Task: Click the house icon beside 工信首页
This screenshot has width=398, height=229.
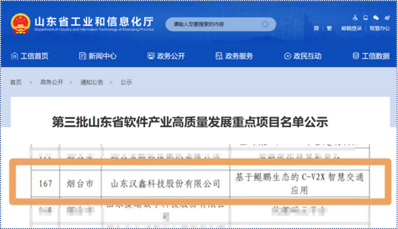Action: (14, 56)
